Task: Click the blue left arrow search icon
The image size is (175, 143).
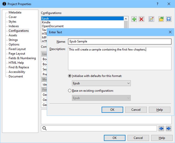Action: pyautogui.click(x=161, y=129)
